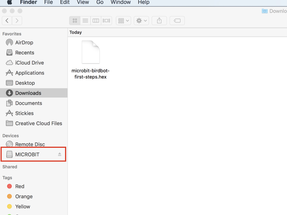Eject the MICROBIT drive
This screenshot has height=215, width=287.
(x=60, y=154)
